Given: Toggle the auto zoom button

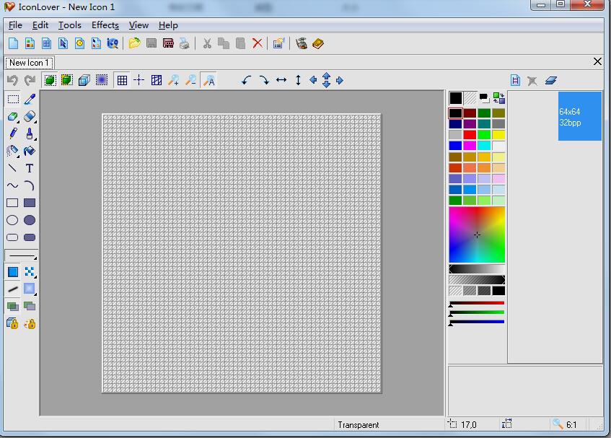Looking at the screenshot, I should tap(208, 81).
